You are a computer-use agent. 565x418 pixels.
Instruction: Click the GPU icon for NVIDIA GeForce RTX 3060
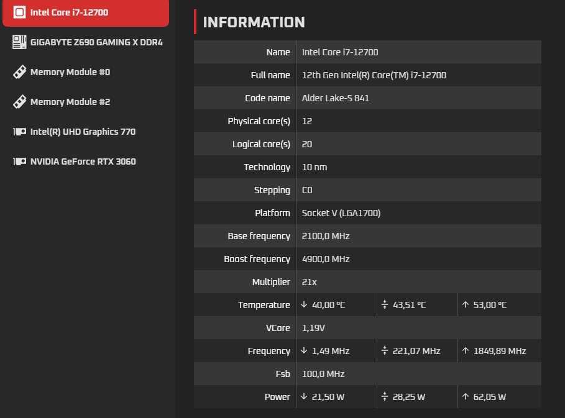click(x=19, y=161)
